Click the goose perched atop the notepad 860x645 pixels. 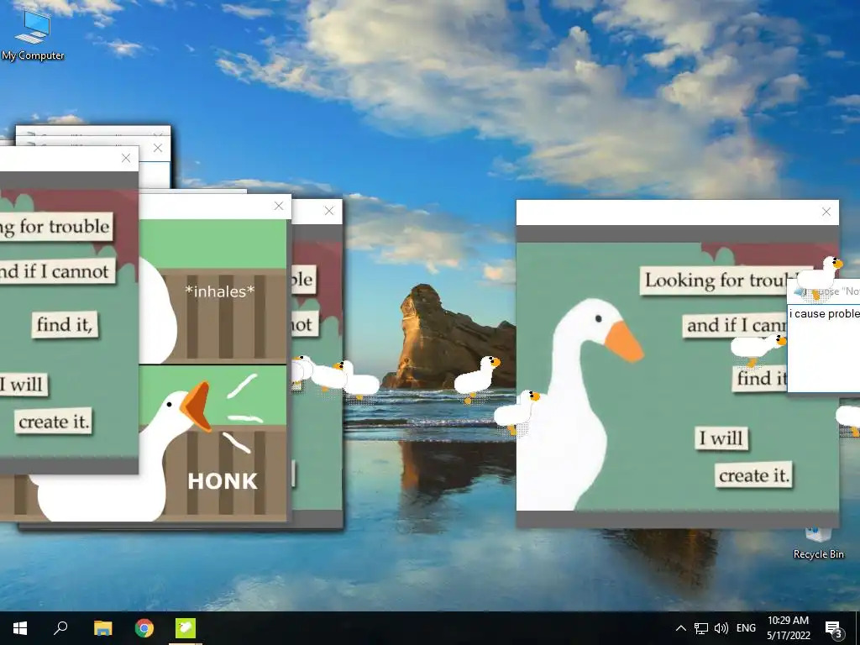coord(818,275)
